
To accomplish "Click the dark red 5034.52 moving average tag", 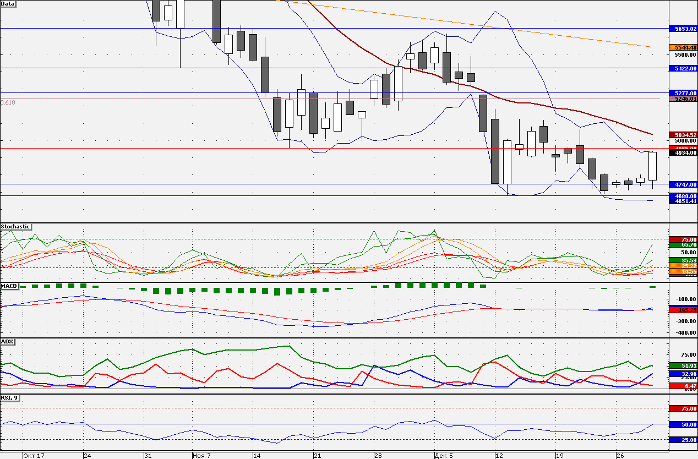I will click(x=683, y=135).
